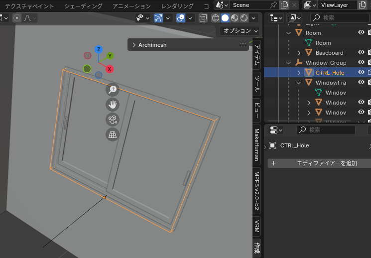Hide Window_Group with eye icon

coord(361,62)
